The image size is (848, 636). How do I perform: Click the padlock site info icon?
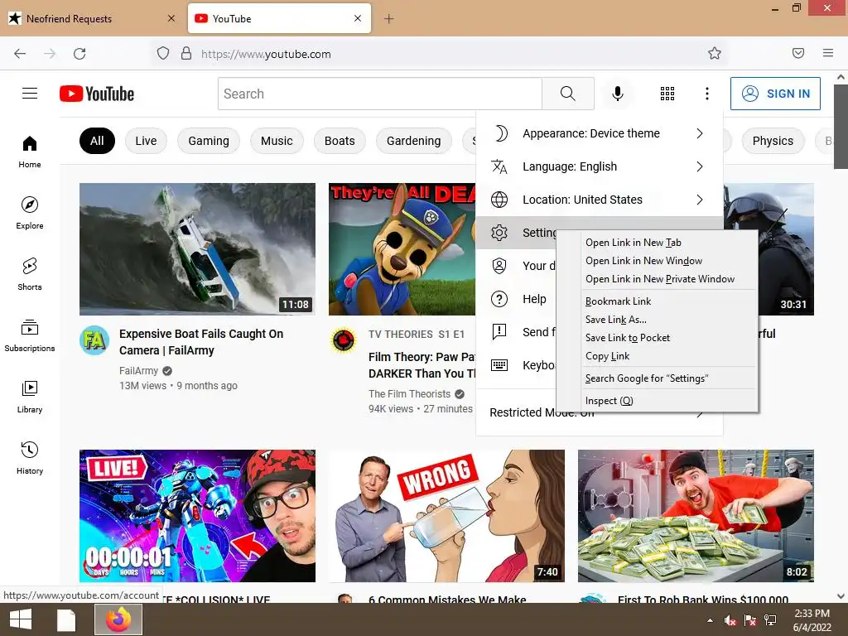[x=186, y=54]
